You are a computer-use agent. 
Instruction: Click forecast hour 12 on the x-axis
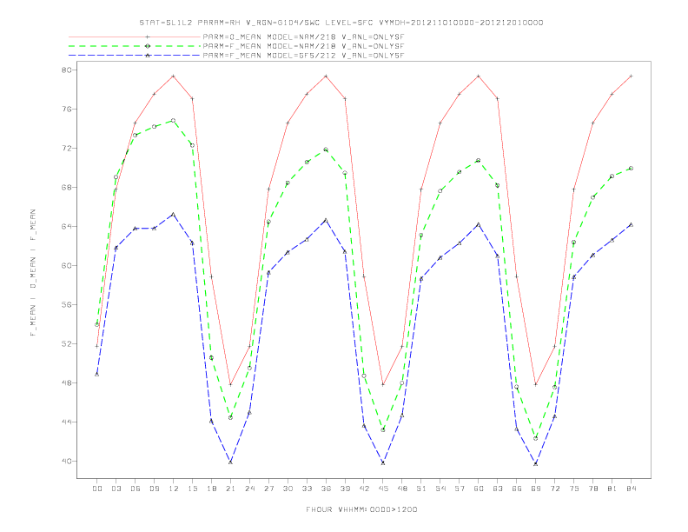[174, 489]
